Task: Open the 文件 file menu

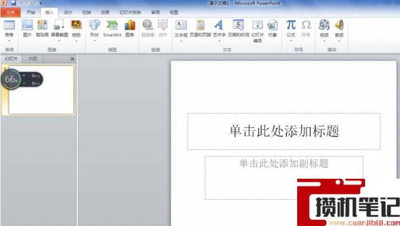Action: click(x=10, y=12)
